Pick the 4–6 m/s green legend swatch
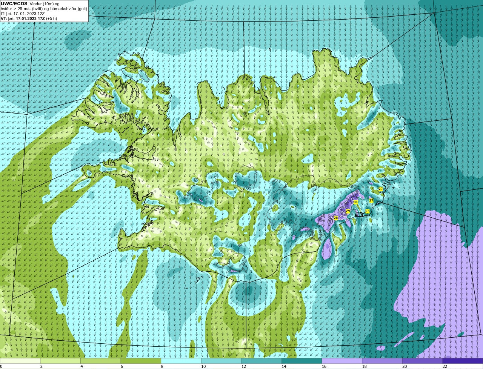Viewport: 483px width, 369px height. [x=100, y=361]
